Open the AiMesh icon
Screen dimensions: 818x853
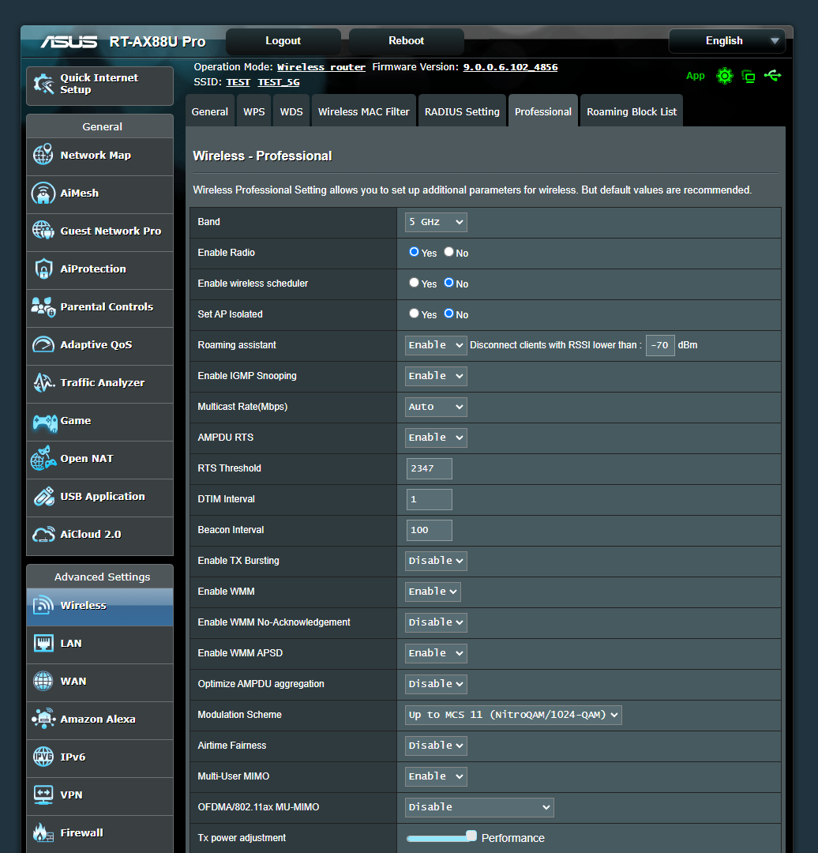coord(43,194)
